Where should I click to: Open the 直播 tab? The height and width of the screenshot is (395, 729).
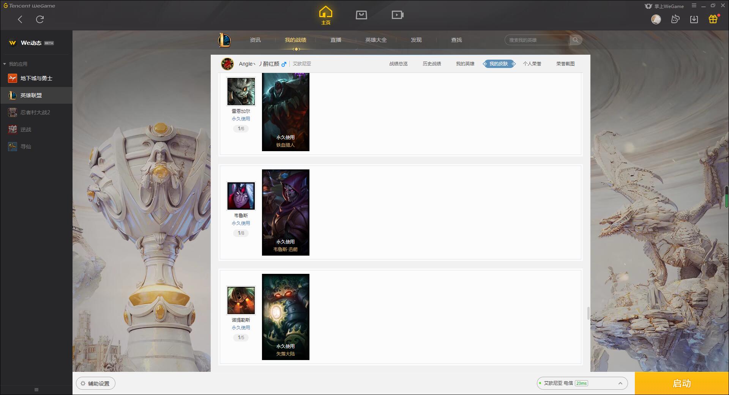coord(336,40)
